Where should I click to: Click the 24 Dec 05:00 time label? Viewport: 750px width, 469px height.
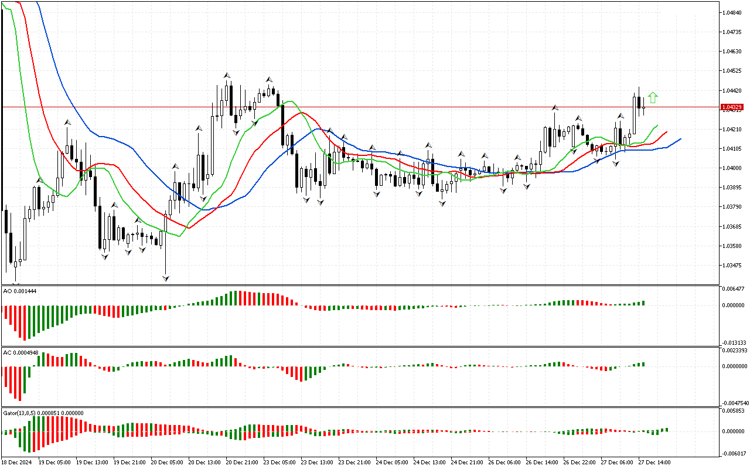tap(392, 463)
